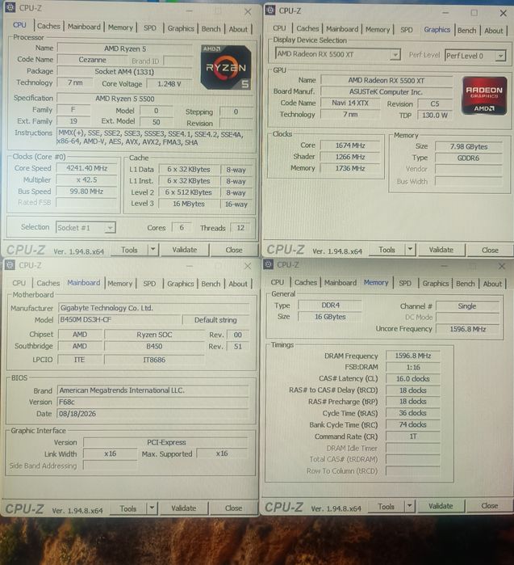Click the TDP value 130.0 W
This screenshot has height=565, width=514.
tap(434, 115)
